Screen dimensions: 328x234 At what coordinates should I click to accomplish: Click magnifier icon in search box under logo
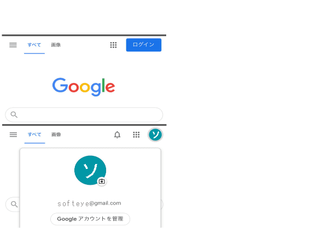14,115
